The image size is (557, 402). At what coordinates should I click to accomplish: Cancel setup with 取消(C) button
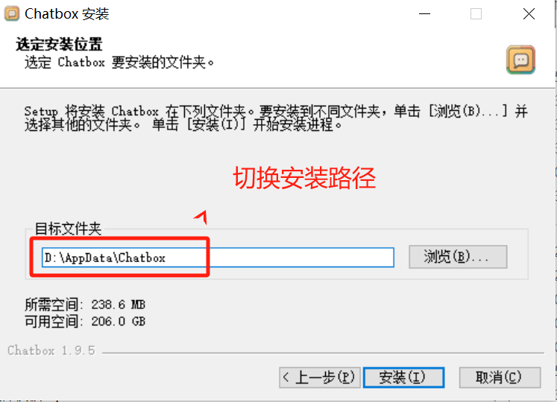(500, 377)
